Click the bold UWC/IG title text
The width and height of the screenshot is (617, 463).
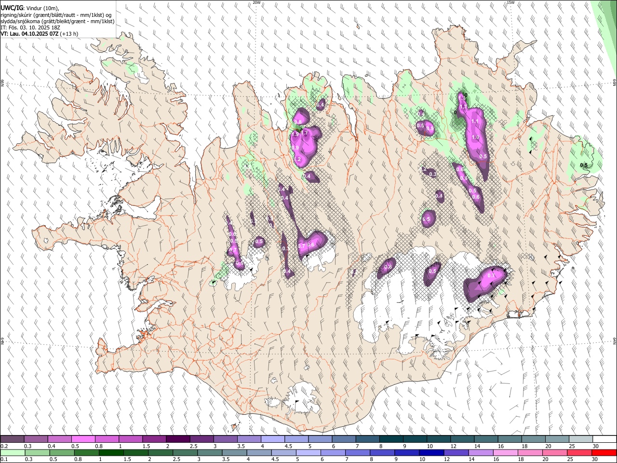pyautogui.click(x=11, y=8)
